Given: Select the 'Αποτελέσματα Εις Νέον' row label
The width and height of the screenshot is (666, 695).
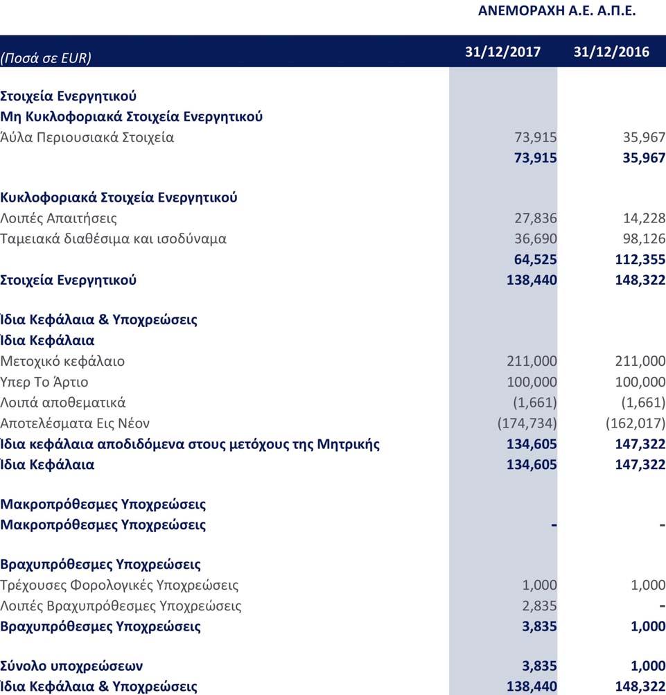Looking at the screenshot, I should pos(74,423).
